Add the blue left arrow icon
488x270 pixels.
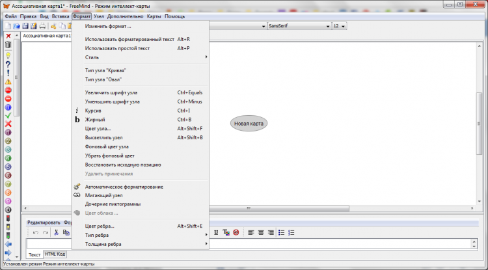click(8, 244)
